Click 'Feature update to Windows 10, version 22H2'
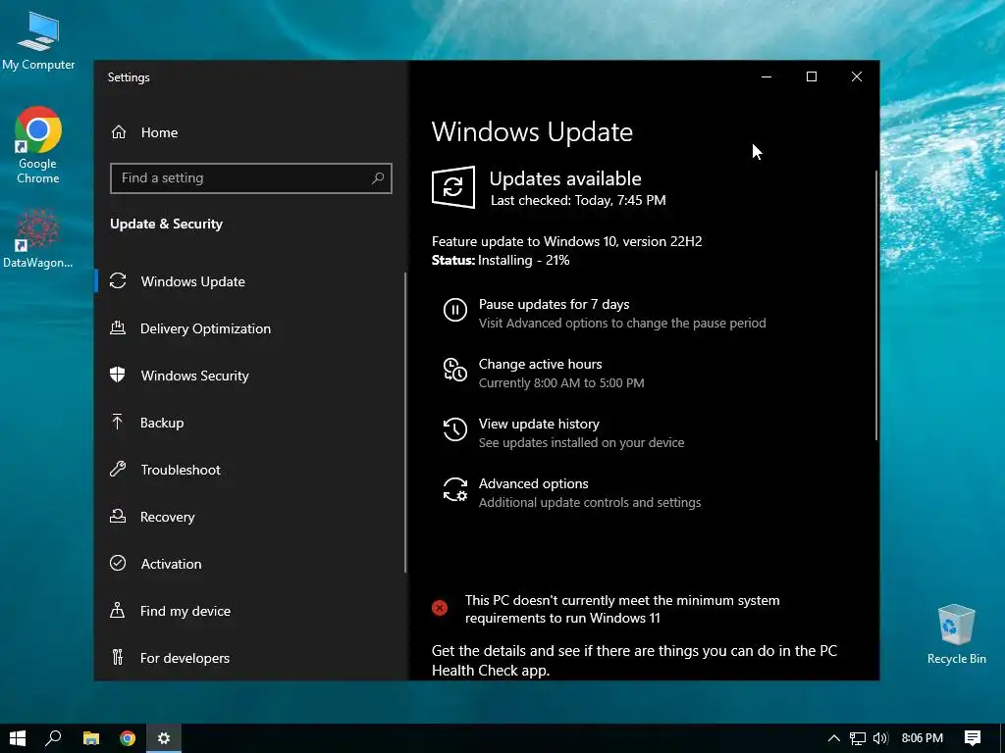Screen dimensions: 1005x753 coord(566,241)
